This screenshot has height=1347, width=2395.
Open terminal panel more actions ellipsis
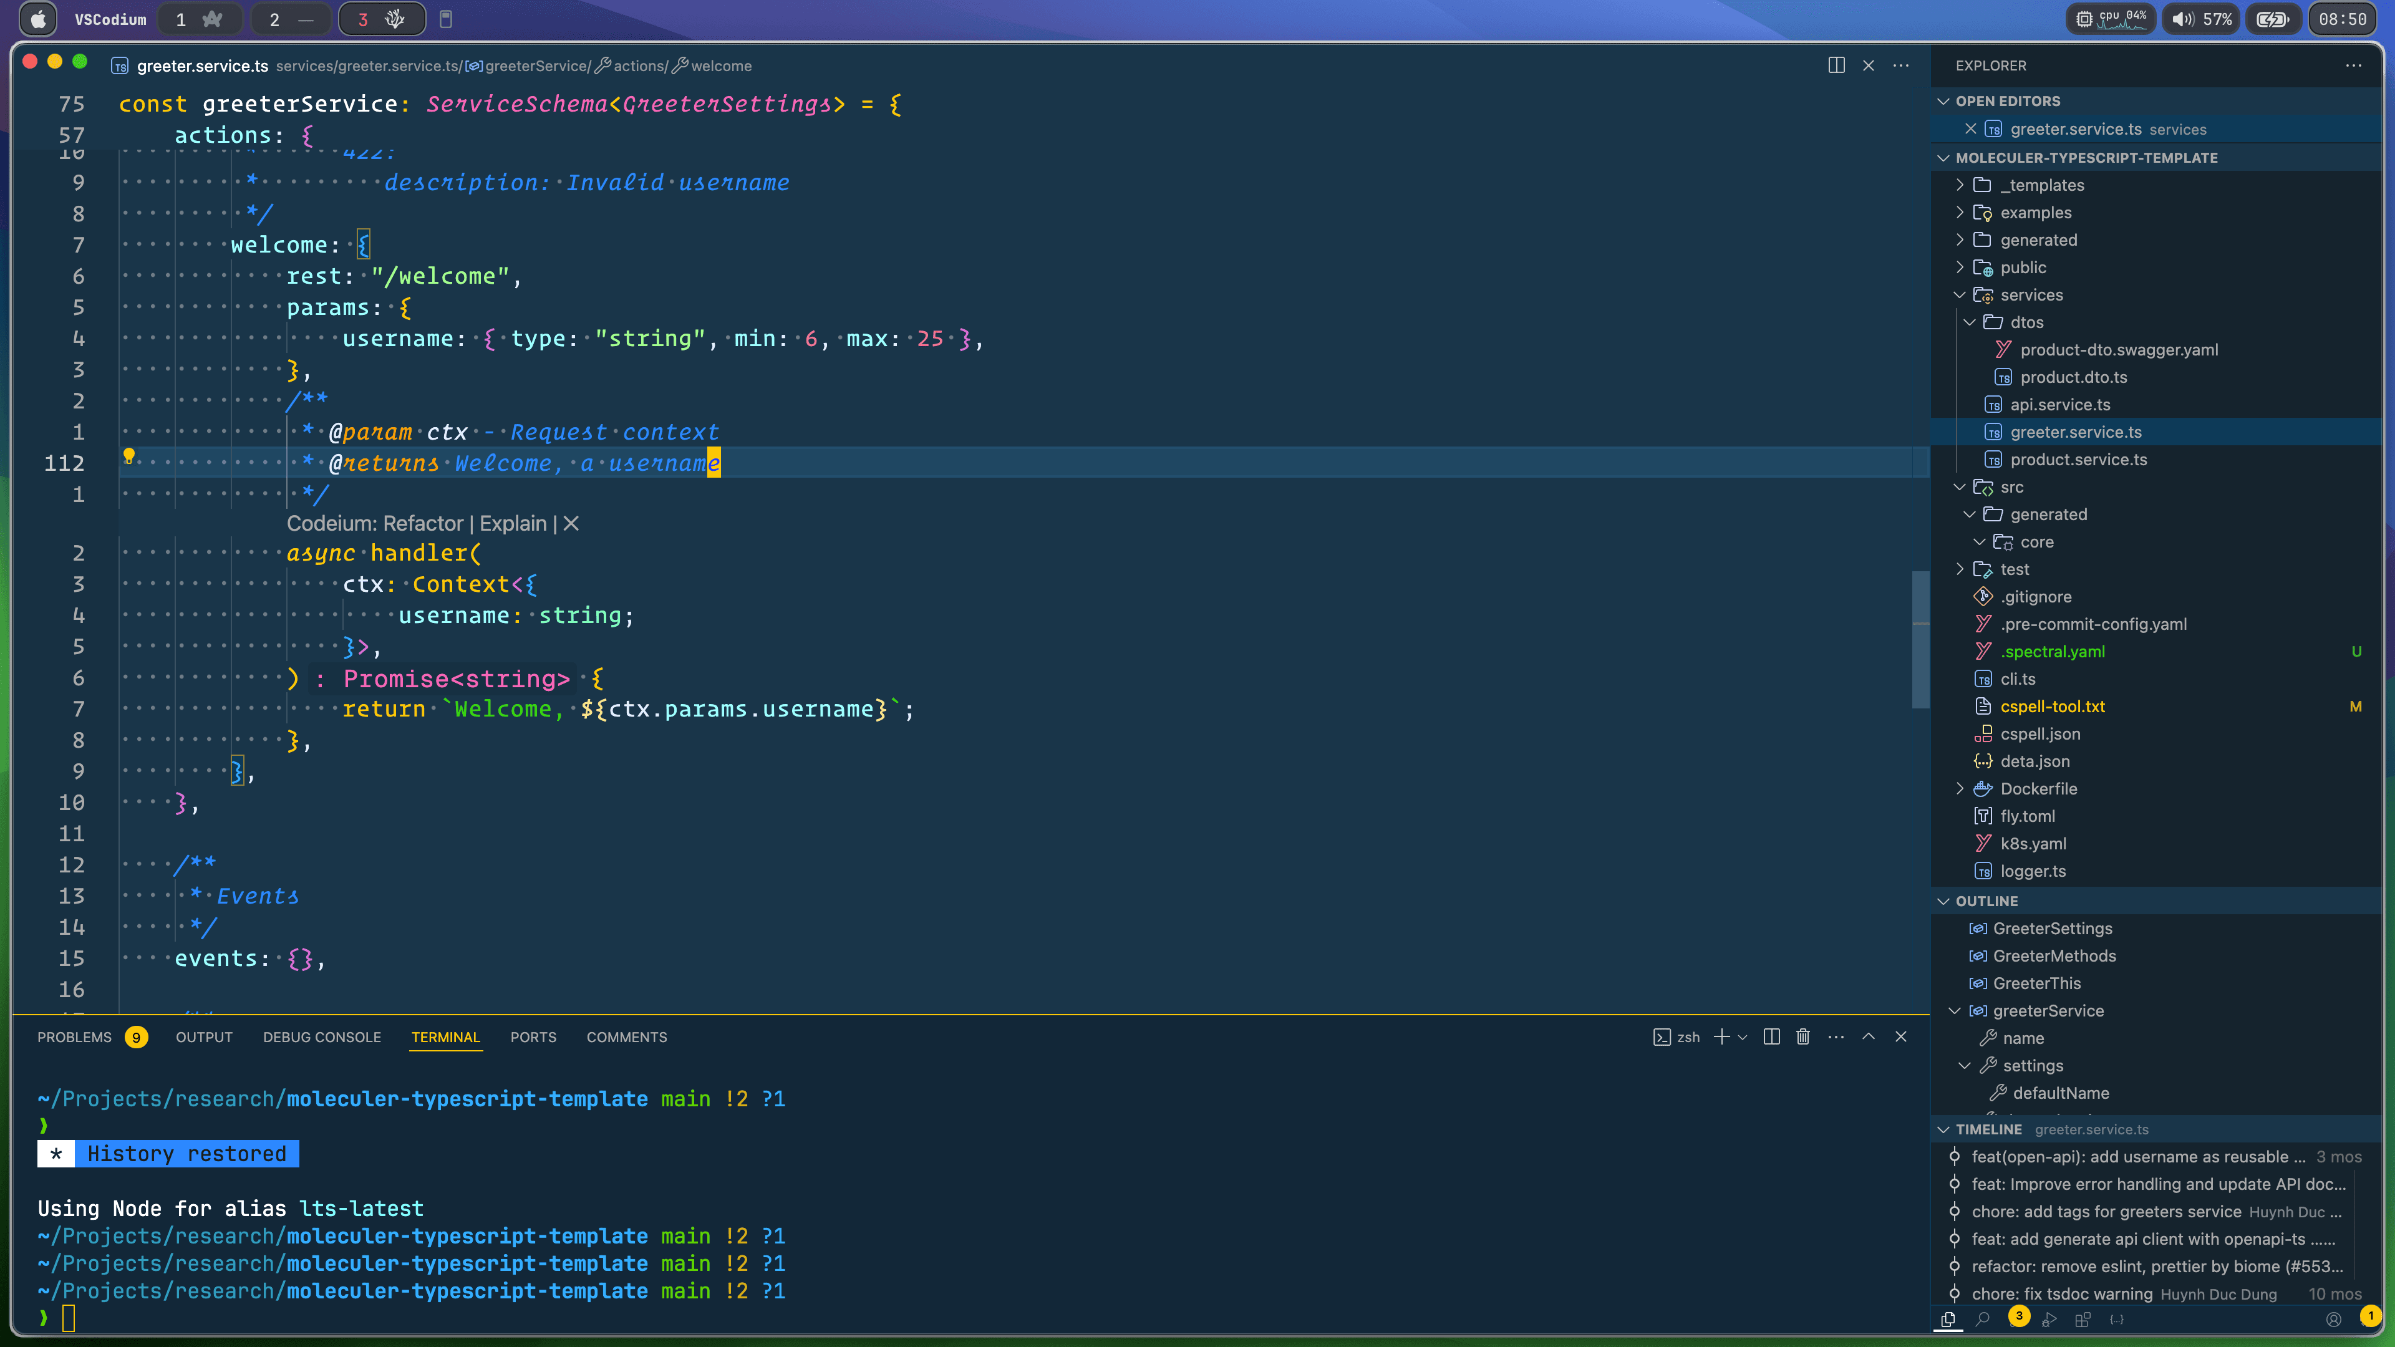point(1836,1036)
